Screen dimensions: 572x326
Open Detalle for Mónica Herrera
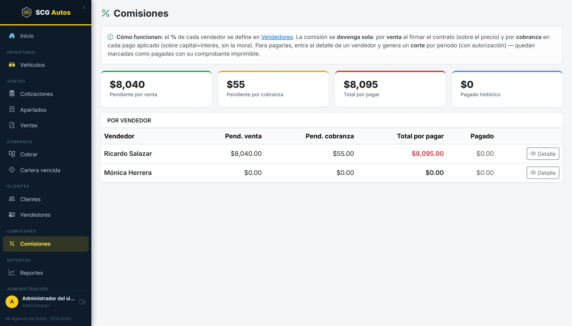pyautogui.click(x=543, y=172)
